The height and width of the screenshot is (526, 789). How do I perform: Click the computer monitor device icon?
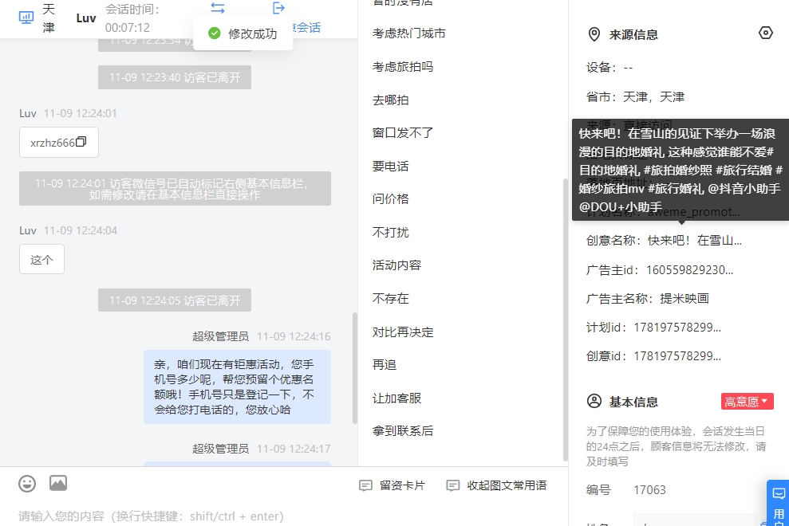26,18
